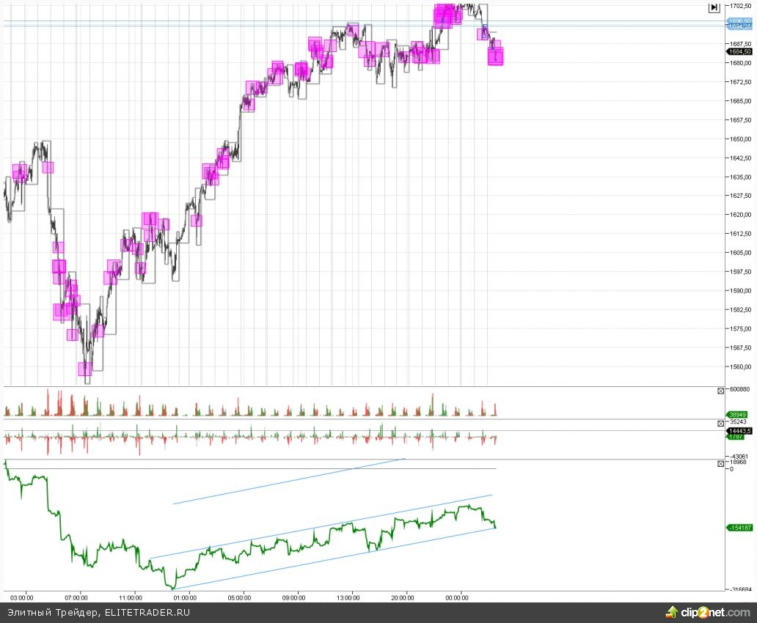Click the blue 1696,50 price level label
This screenshot has width=757, height=623.
[x=739, y=23]
